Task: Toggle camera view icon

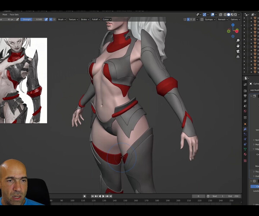Action: tap(238, 51)
